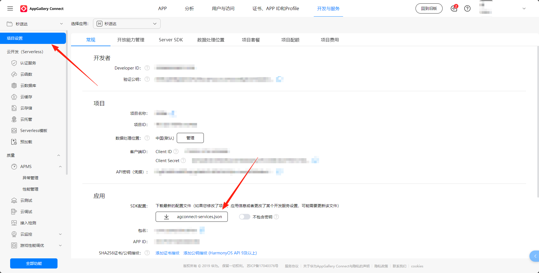Screen dimensions: 539x273
Task: Open the 服务协议 footer link
Action: pos(291,266)
